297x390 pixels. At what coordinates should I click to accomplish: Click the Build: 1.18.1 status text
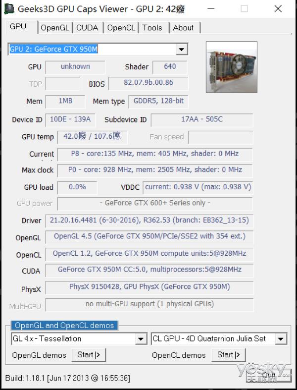click(x=68, y=378)
